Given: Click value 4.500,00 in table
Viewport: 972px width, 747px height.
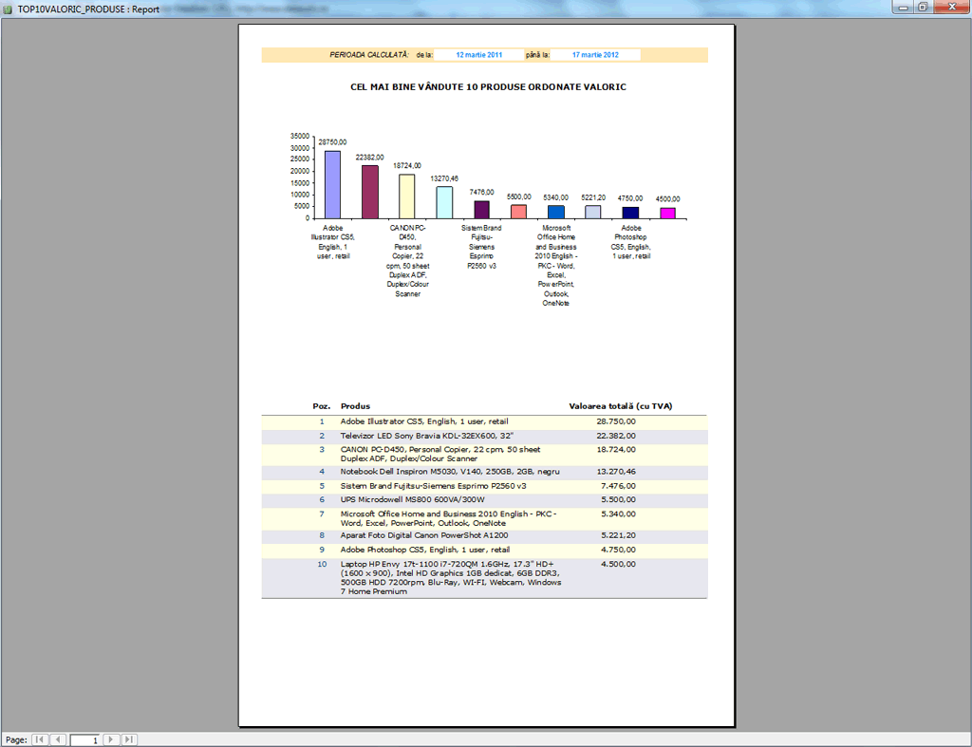Looking at the screenshot, I should point(618,564).
